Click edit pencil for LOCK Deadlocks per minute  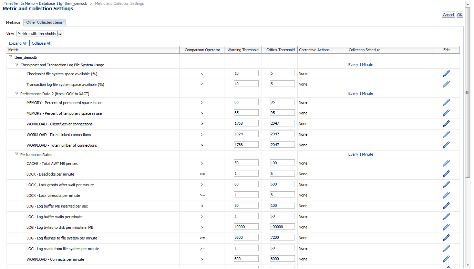[446, 174]
